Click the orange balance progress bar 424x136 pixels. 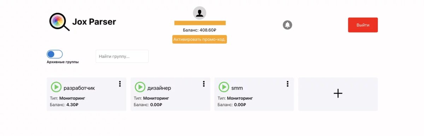tap(200, 23)
